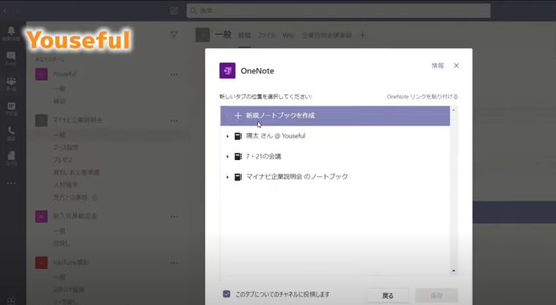556x305 pixels.
Task: Switch to the Wiki tab
Action: click(288, 35)
